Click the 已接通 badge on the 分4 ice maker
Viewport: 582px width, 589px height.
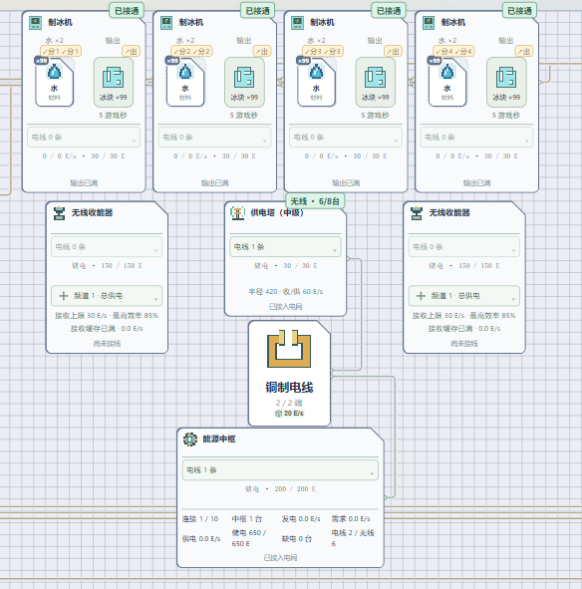[x=520, y=11]
